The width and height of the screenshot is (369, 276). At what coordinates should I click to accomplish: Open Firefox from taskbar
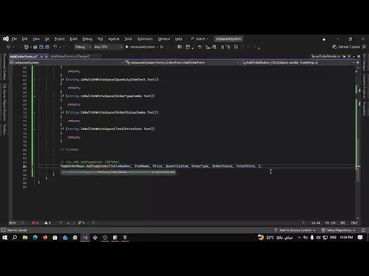click(x=45, y=237)
